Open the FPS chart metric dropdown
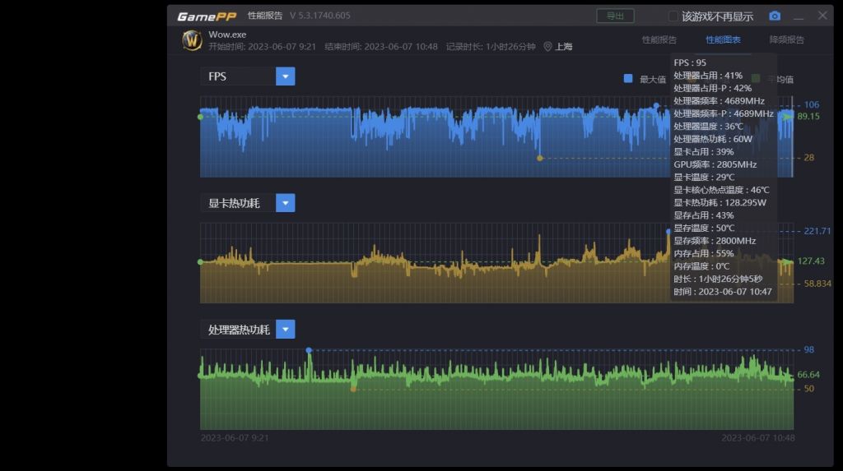Screen dimensions: 843x471 (x=285, y=76)
